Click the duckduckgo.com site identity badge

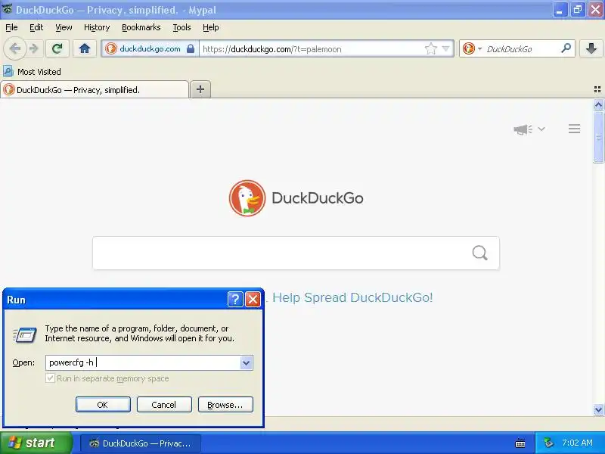pyautogui.click(x=150, y=49)
